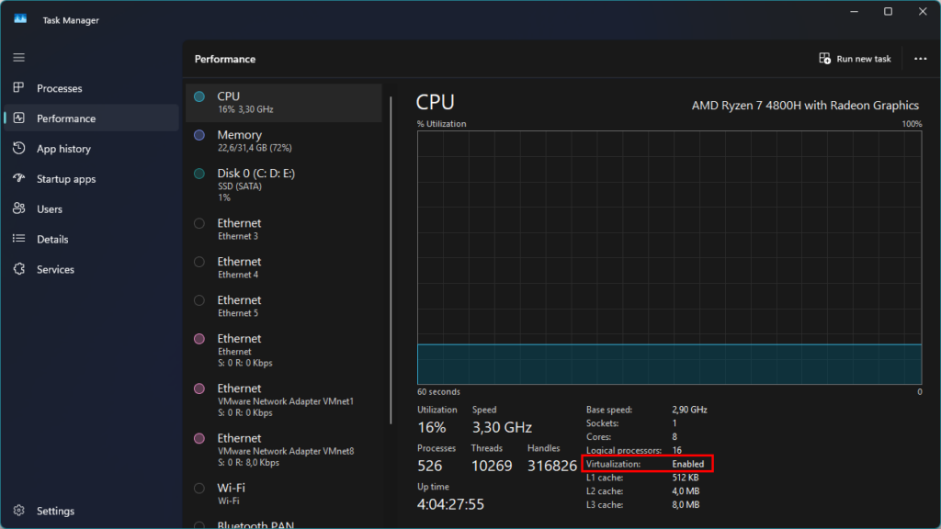This screenshot has width=941, height=529.
Task: Click the Startup apps gauge icon
Action: (x=19, y=178)
